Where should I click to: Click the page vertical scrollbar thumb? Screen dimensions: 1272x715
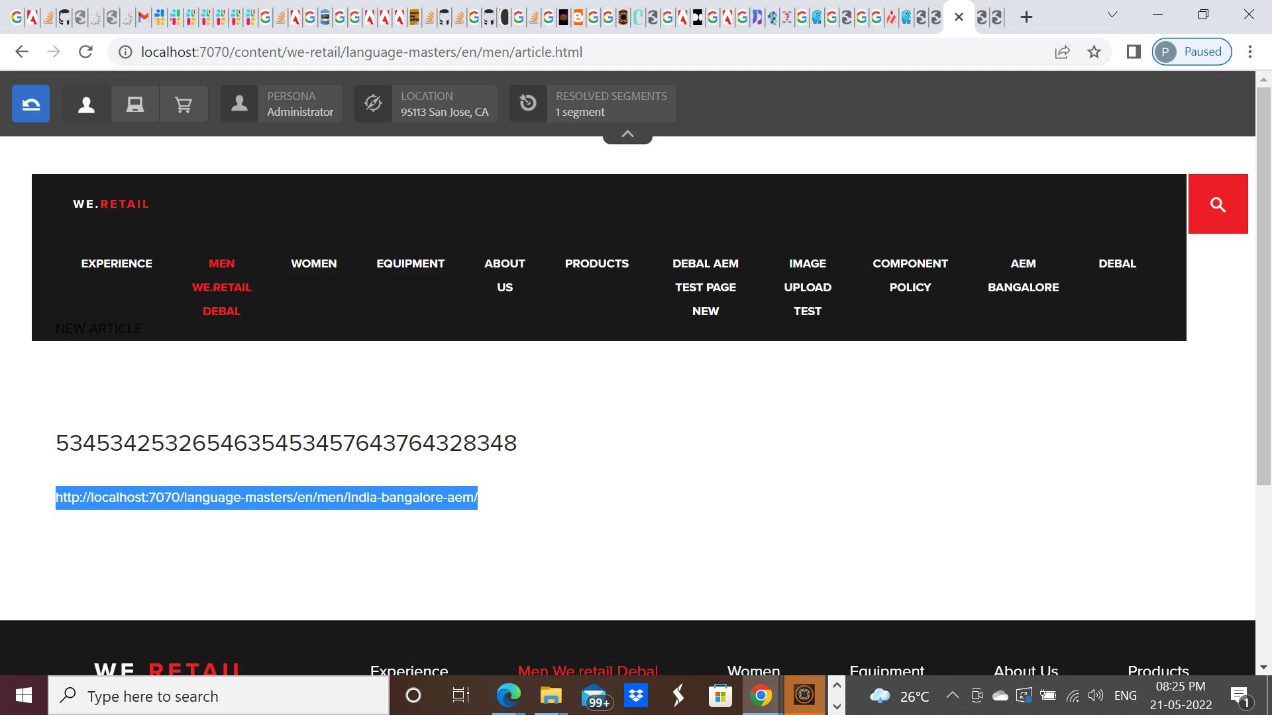click(1263, 285)
